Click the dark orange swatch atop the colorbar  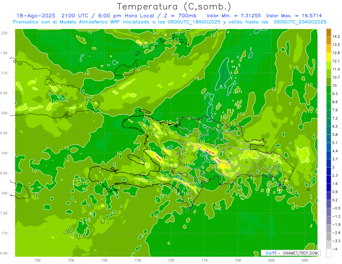coord(329,32)
